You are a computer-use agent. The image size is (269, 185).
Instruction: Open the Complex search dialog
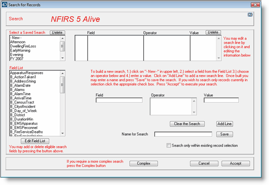tap(144, 164)
